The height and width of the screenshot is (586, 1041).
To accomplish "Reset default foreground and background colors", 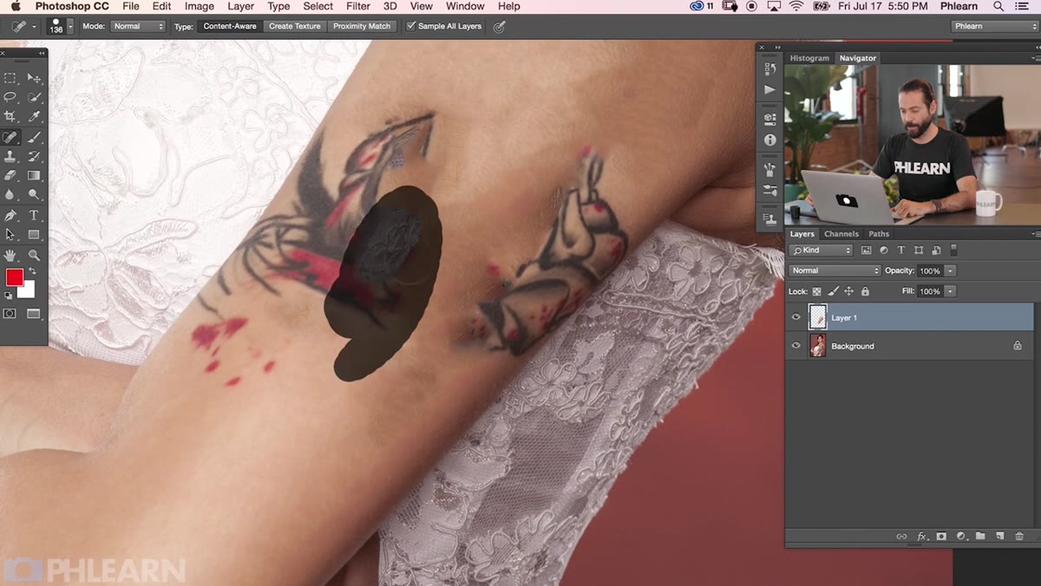I will (x=9, y=296).
